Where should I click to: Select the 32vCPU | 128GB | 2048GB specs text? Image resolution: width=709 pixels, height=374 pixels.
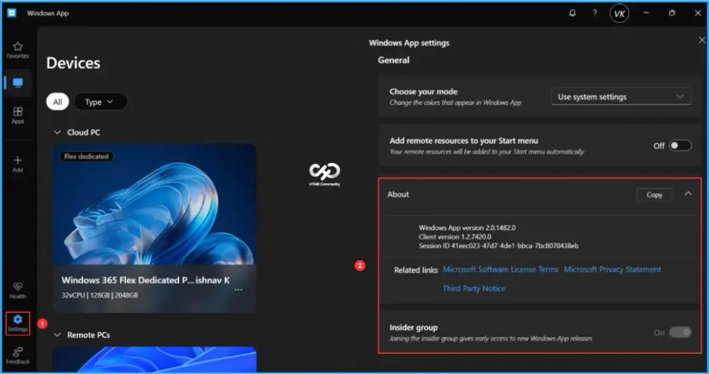(100, 295)
